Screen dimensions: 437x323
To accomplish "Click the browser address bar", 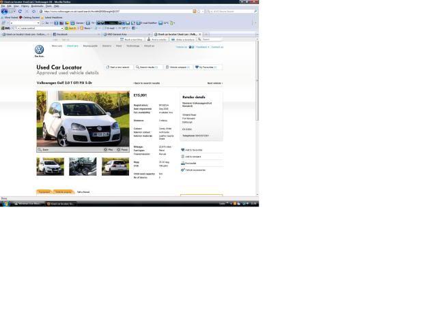I will (x=117, y=12).
